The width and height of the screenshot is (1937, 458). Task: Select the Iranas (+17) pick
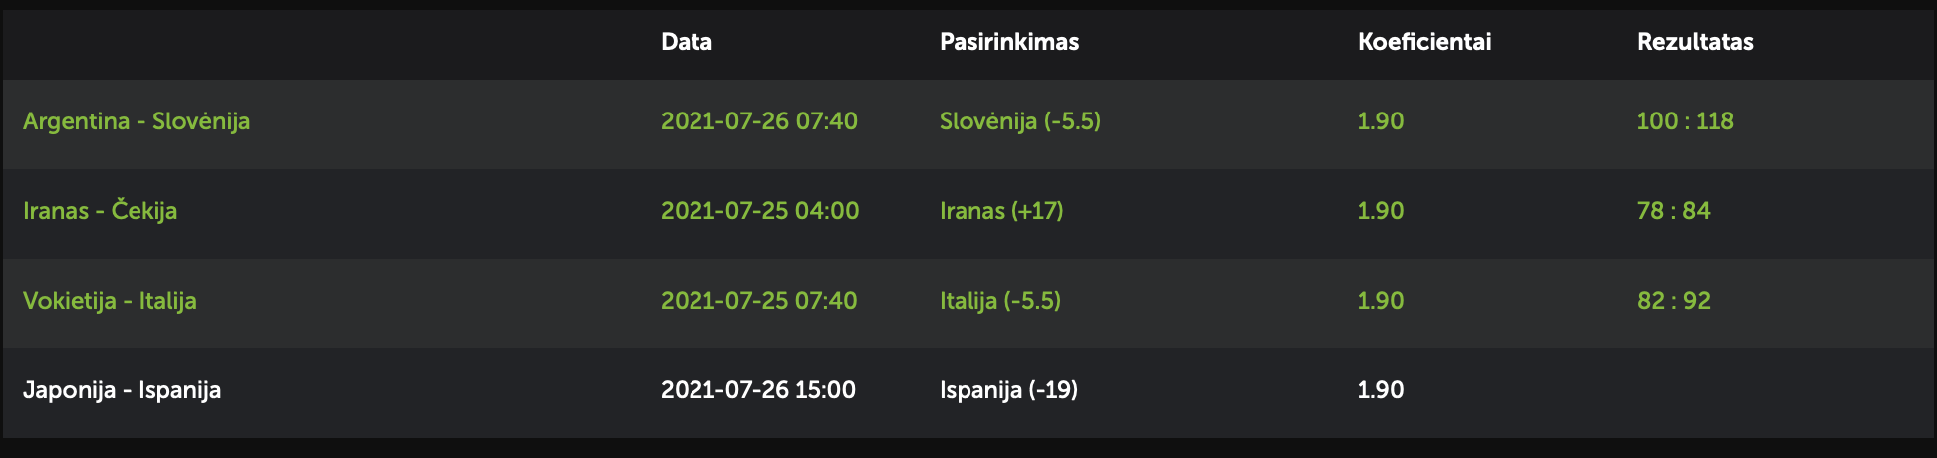(1001, 211)
